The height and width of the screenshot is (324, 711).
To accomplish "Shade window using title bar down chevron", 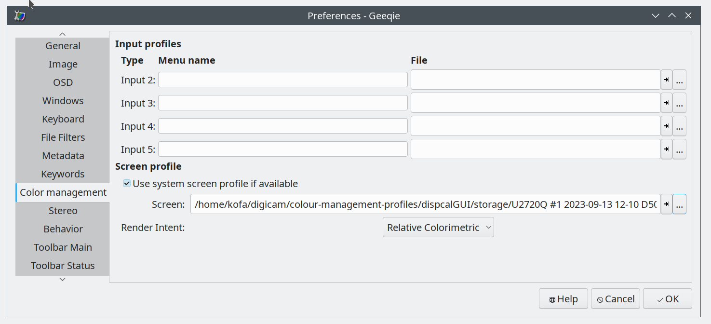I will coord(656,16).
